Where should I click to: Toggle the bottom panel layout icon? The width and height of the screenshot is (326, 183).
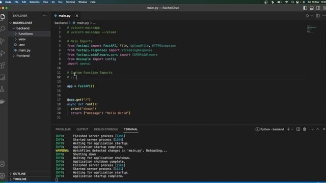(311, 8)
